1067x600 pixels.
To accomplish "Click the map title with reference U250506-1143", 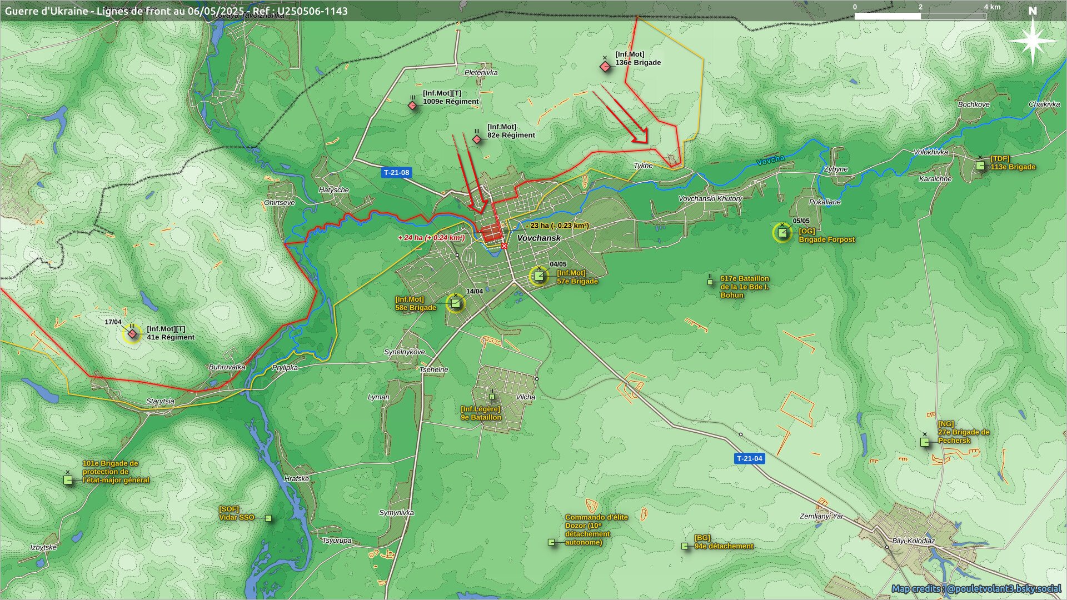I will pos(176,11).
